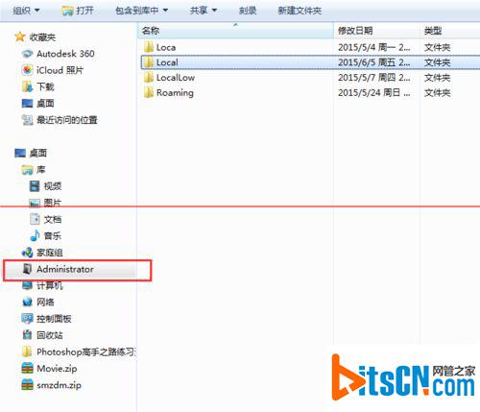Expand the 包含到库中 dropdown
The width and height of the screenshot is (480, 412).
click(141, 11)
